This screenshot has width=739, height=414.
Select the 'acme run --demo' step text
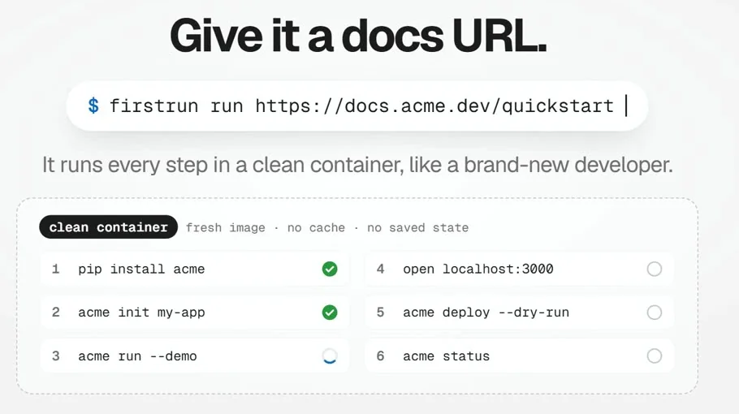coord(137,356)
